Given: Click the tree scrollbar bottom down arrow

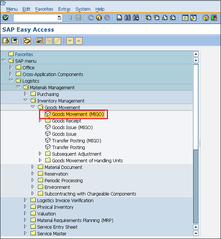Looking at the screenshot, I should coord(196,233).
